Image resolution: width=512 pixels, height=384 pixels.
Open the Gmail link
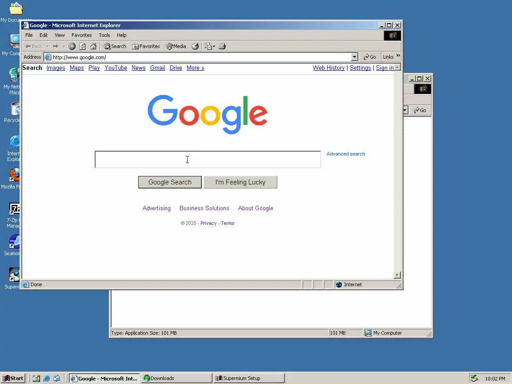click(x=157, y=68)
